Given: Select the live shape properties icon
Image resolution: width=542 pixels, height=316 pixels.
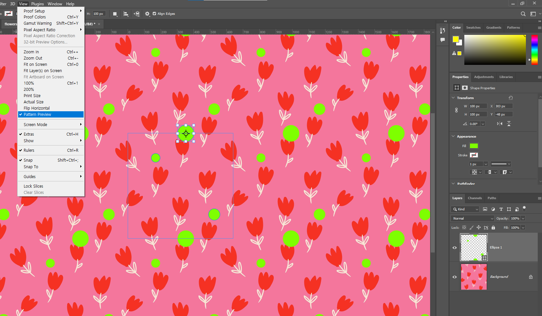Looking at the screenshot, I should 456,88.
